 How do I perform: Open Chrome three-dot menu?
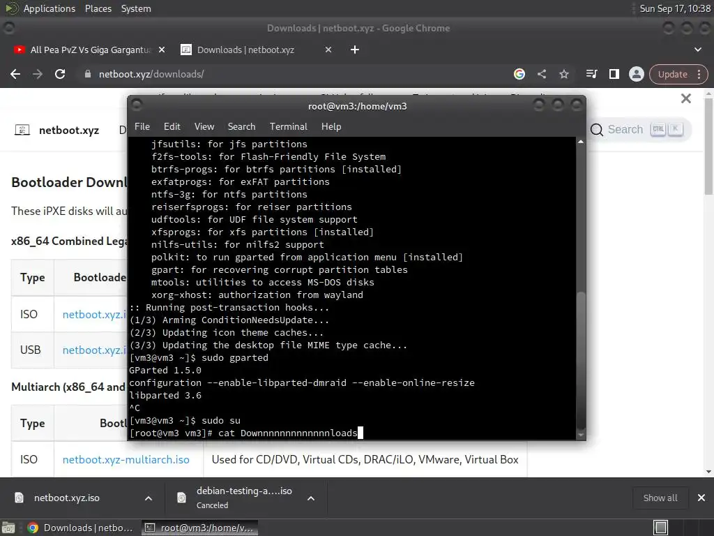[x=699, y=74]
